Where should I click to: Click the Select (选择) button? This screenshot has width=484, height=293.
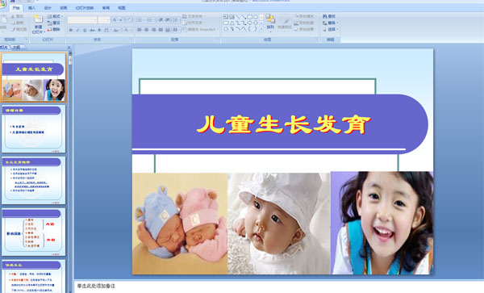pyautogui.click(x=330, y=29)
